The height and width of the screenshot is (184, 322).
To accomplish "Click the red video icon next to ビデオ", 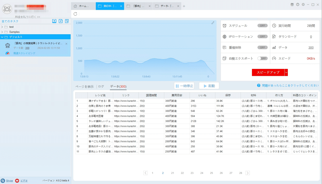I will (x=17, y=181).
